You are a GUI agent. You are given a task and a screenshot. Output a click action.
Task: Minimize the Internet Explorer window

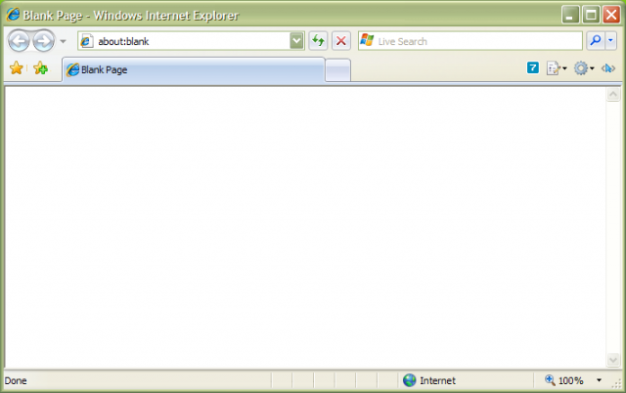tap(570, 16)
